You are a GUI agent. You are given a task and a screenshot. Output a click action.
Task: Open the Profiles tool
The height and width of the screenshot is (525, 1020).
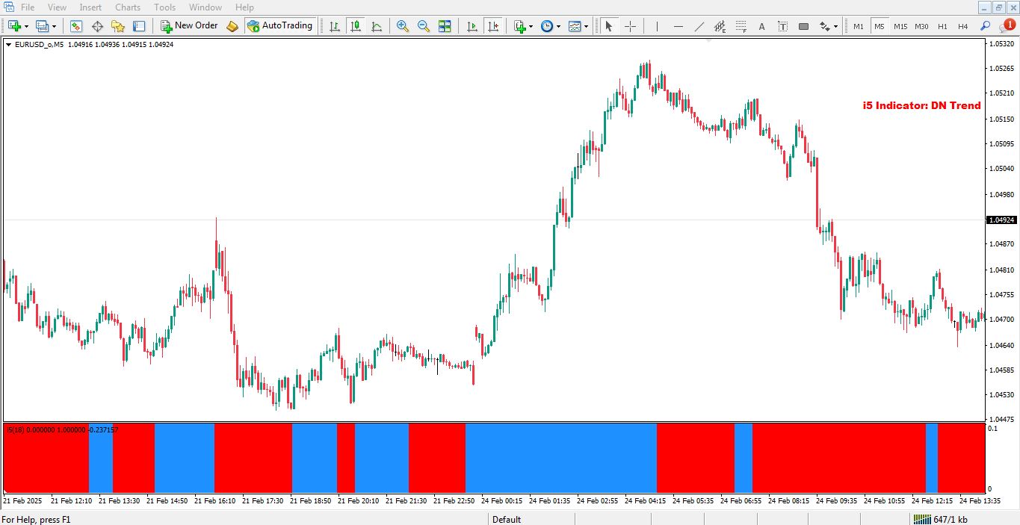[x=42, y=26]
